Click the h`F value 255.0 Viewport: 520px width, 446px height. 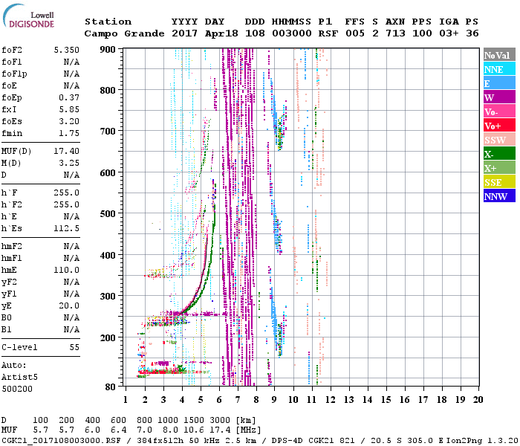click(66, 193)
